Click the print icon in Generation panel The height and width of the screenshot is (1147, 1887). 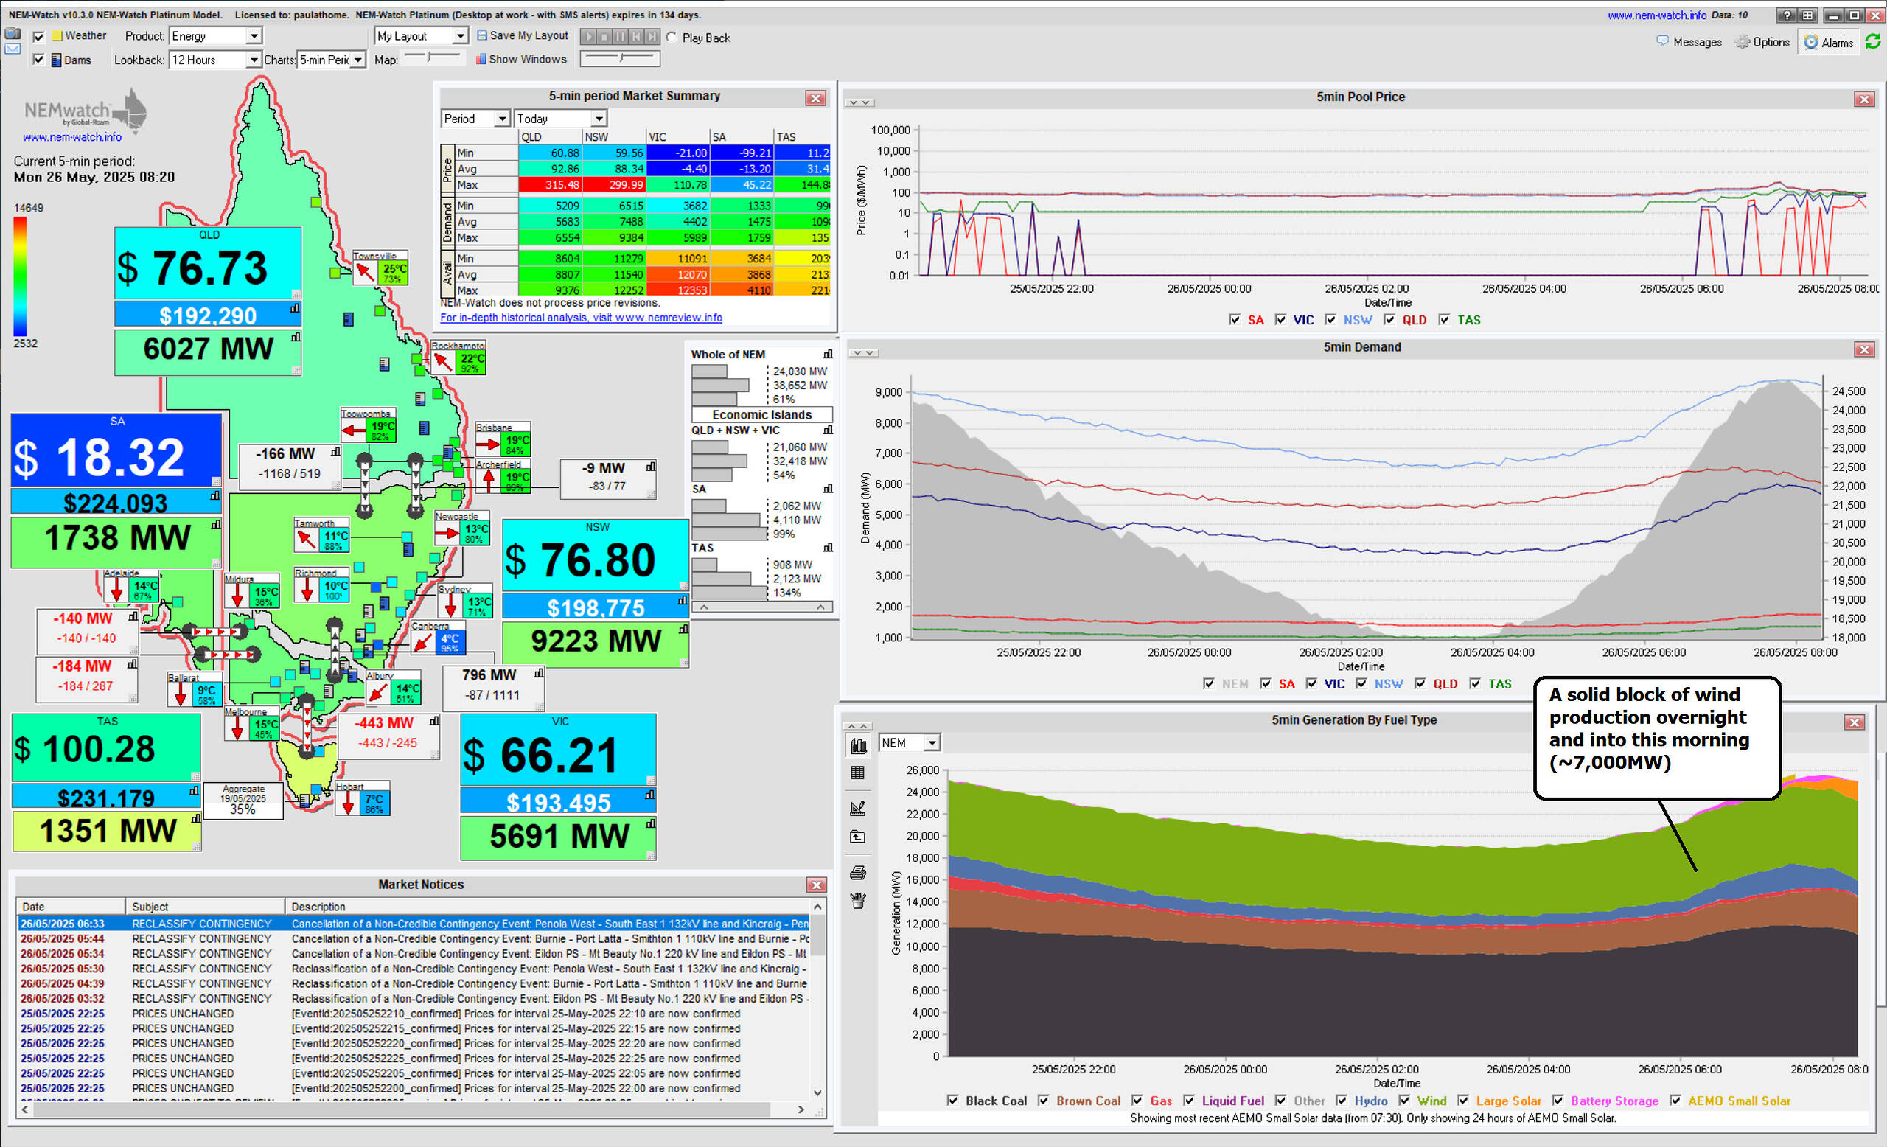pos(858,873)
